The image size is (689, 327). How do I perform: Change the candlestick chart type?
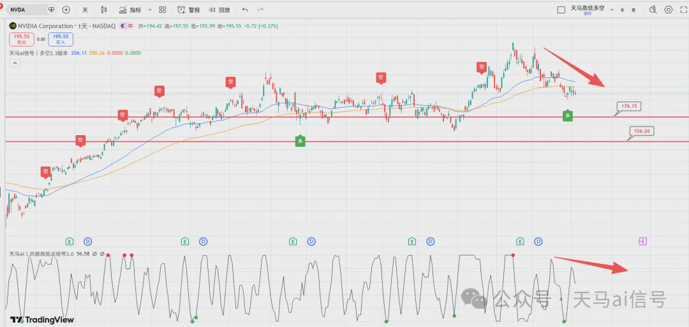click(x=104, y=10)
